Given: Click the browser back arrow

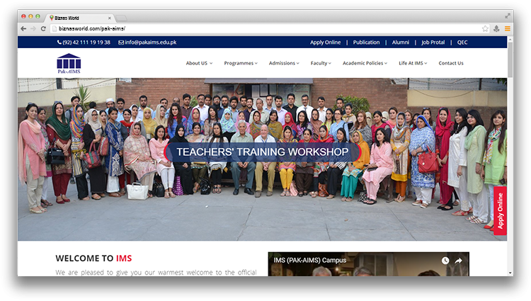Looking at the screenshot, I should click(23, 28).
